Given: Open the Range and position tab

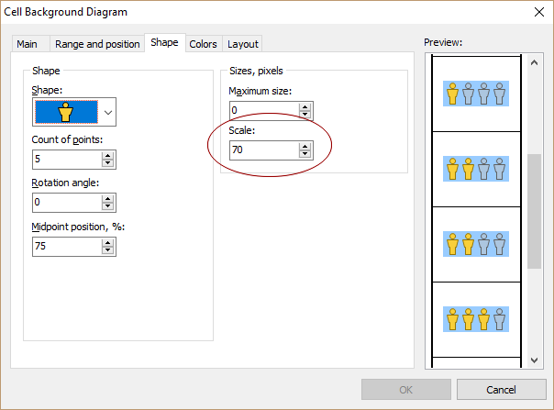Looking at the screenshot, I should [x=97, y=44].
